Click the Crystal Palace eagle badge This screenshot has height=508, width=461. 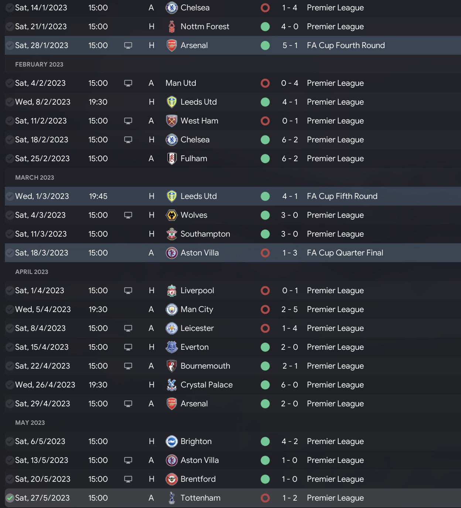click(x=172, y=385)
